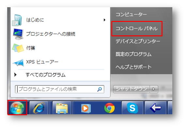Viewport: 186px width, 128px height.
Task: Click the シャットダウン button
Action: point(131,89)
